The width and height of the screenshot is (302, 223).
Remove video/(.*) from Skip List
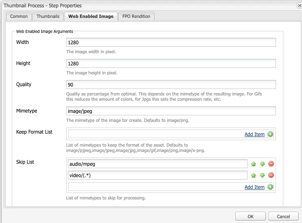click(x=271, y=175)
